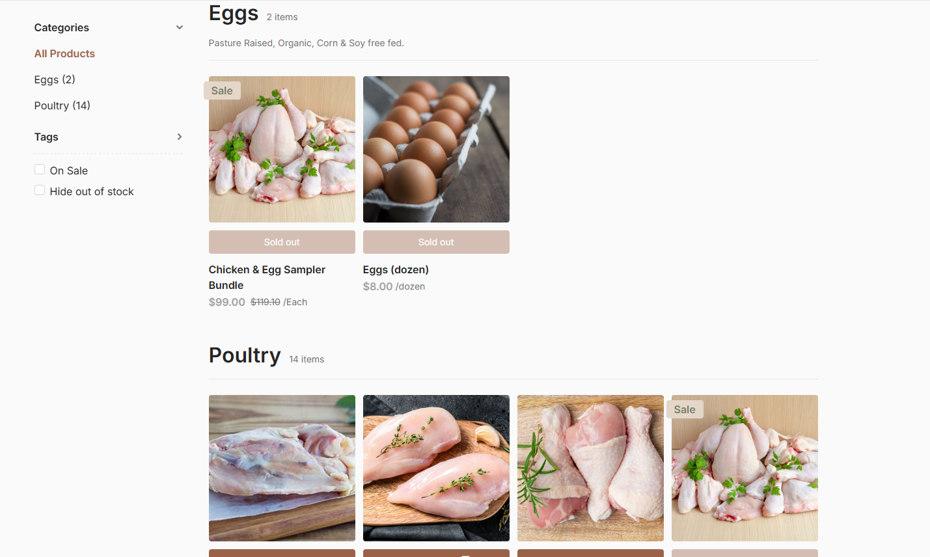Image resolution: width=930 pixels, height=557 pixels.
Task: Select All Products in the sidebar
Action: coord(64,53)
